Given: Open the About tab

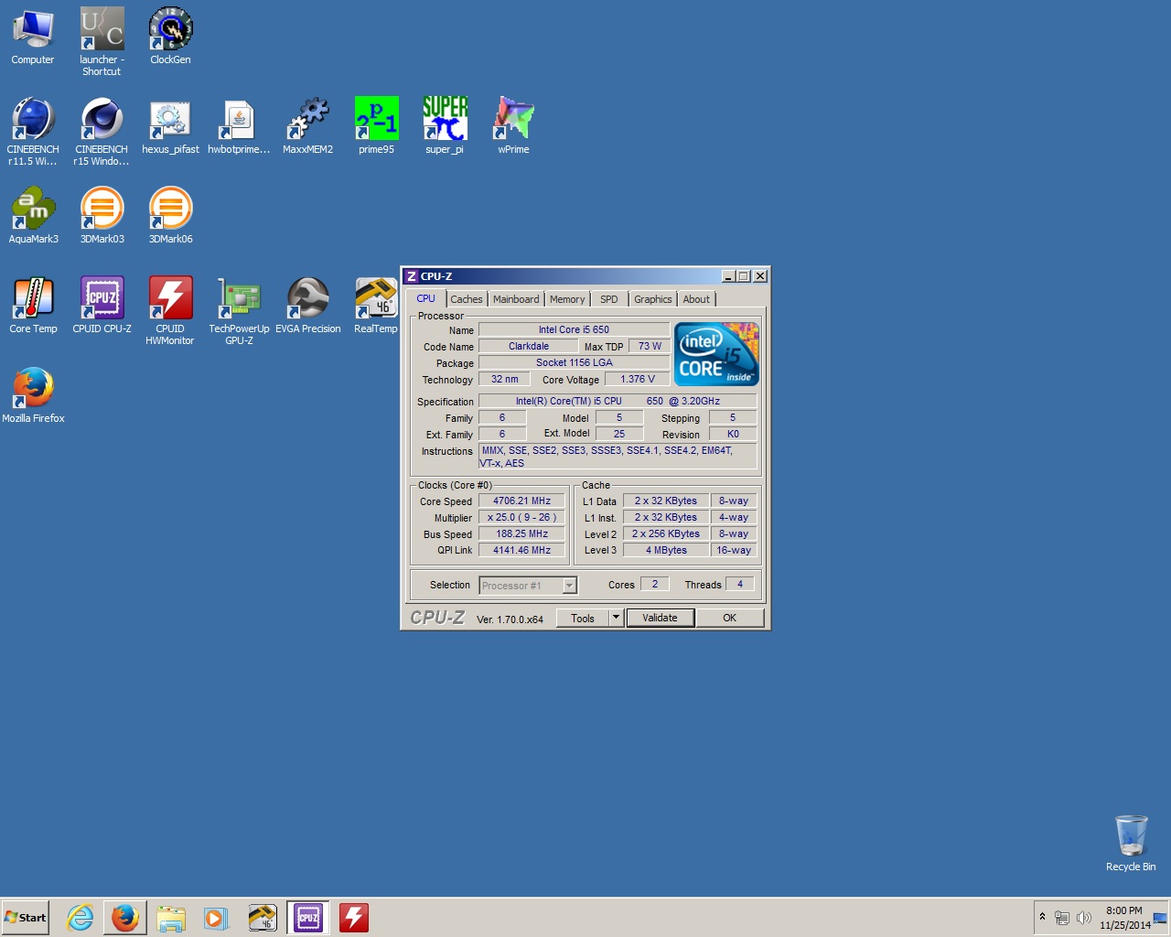Looking at the screenshot, I should 696,299.
